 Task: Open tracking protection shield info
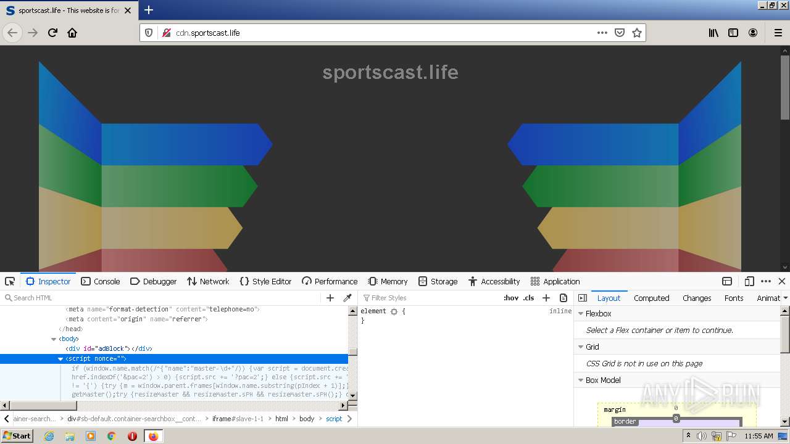[x=149, y=33]
